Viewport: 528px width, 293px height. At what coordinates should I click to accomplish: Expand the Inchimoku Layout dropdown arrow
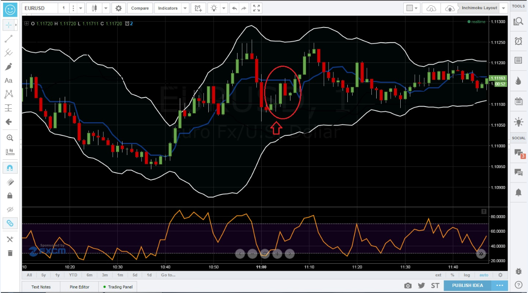[x=504, y=8]
